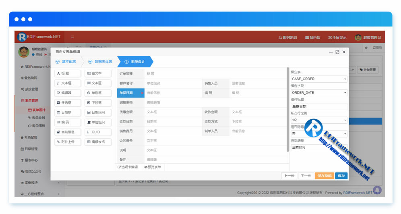Open the 绑定表 CASE_ORDER dropdown
The image size is (401, 214).
(x=319, y=79)
